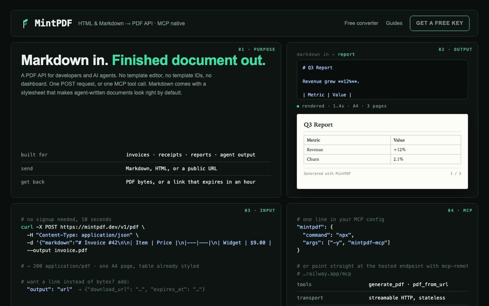489x306 pixels.
Task: Click the GET A FREE KEY button
Action: pos(439,23)
